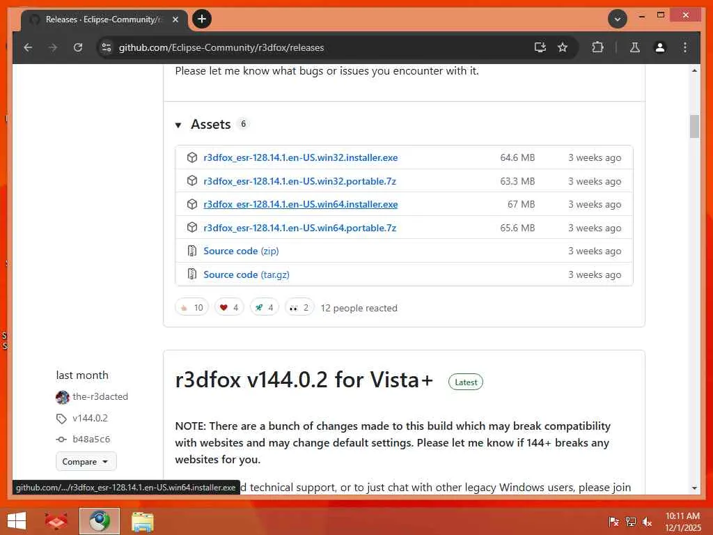
Task: Open File Explorer from taskbar
Action: click(142, 521)
